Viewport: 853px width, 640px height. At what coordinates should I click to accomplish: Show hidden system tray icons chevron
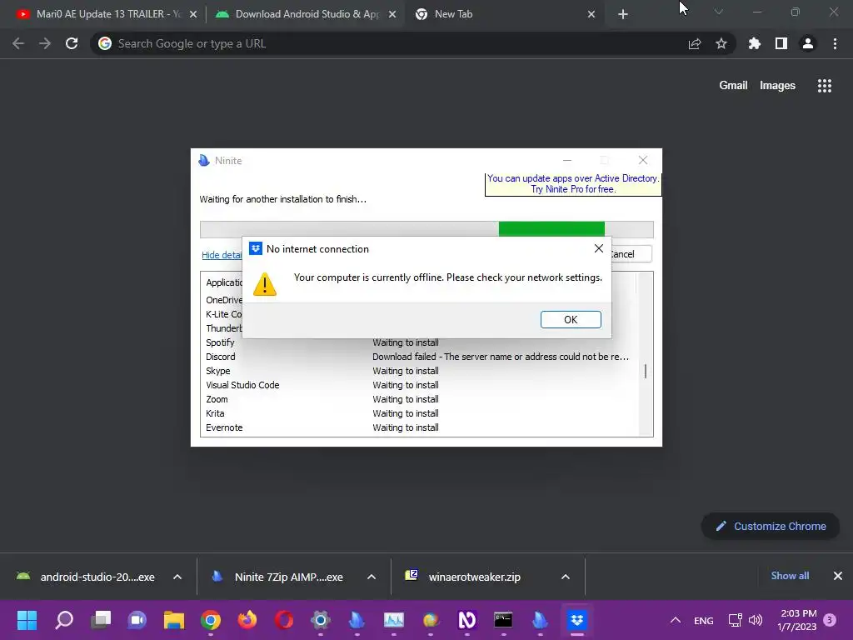(x=675, y=620)
